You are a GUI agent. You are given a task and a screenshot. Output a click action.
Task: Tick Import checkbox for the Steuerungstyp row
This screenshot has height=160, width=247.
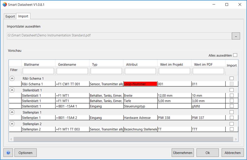point(231,106)
